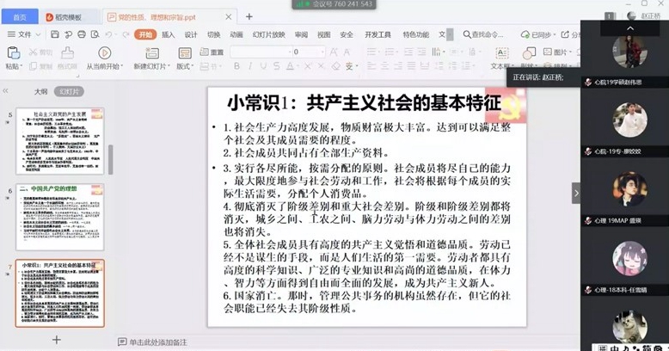Switch panel to 大纲 outline view
The height and width of the screenshot is (351, 669).
click(x=40, y=90)
